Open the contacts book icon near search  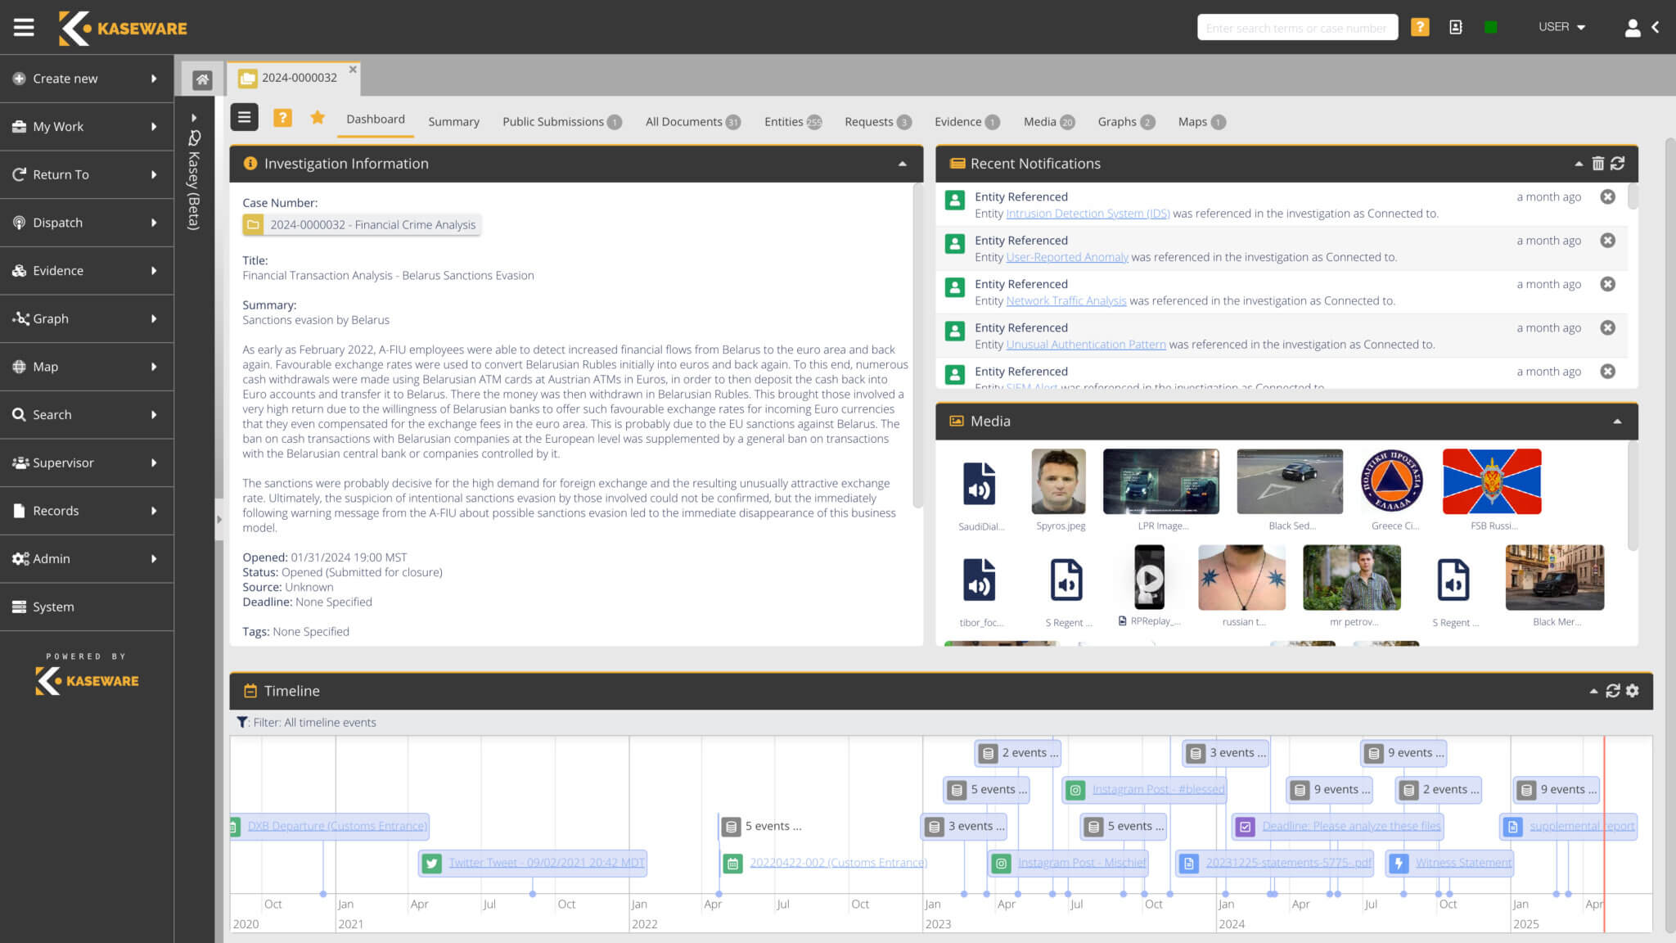(x=1456, y=27)
